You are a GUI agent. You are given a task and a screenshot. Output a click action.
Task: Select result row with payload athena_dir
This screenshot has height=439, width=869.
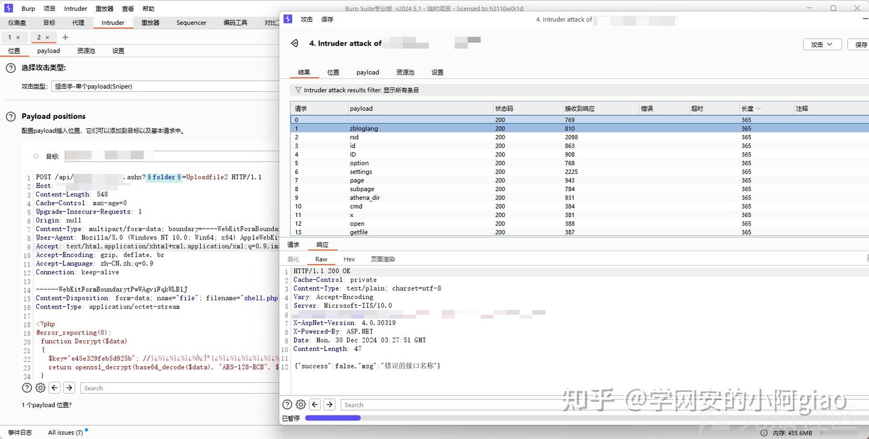(x=579, y=198)
